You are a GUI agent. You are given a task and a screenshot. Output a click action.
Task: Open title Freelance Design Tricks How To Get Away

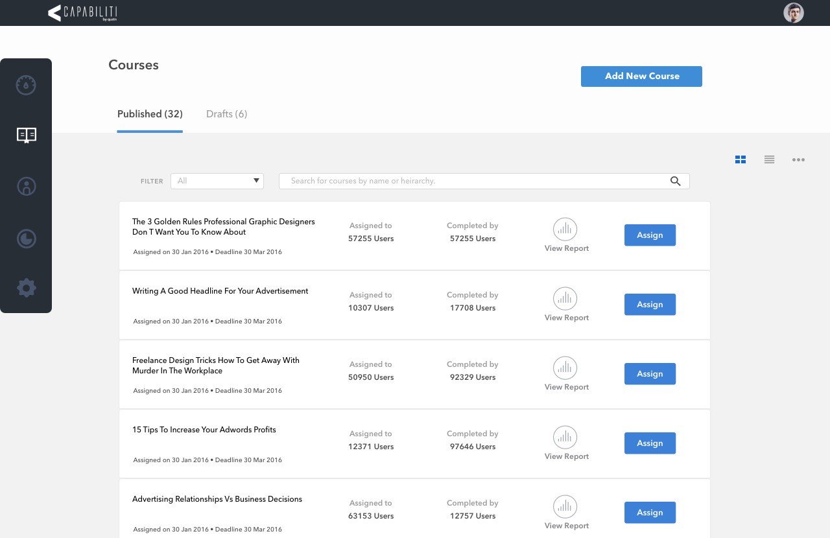[216, 366]
